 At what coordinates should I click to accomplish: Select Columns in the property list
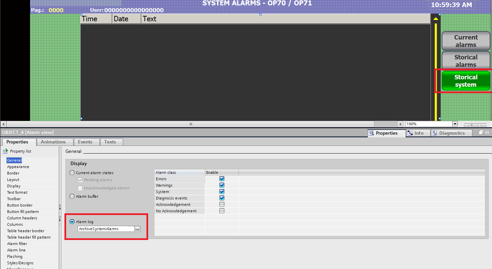[15, 224]
